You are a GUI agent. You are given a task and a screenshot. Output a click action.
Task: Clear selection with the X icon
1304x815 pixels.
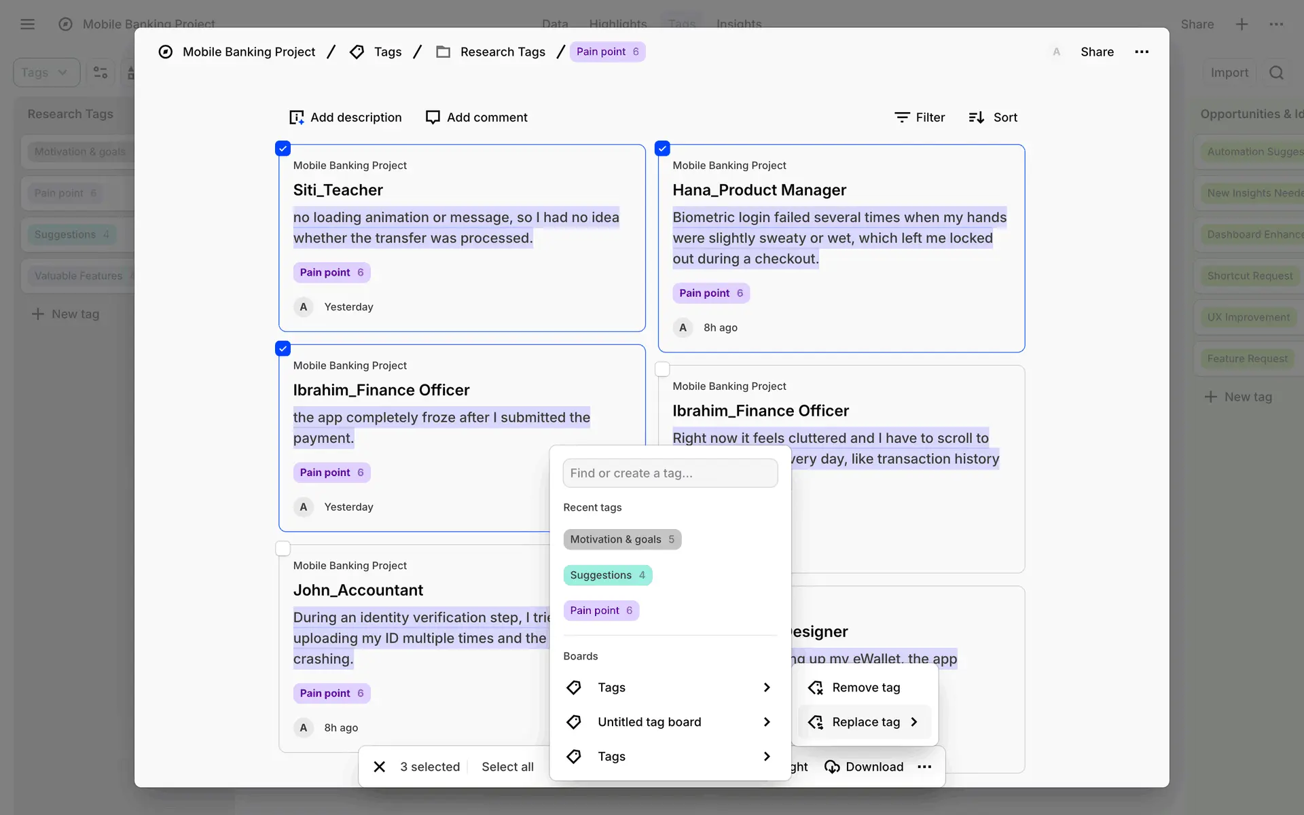pyautogui.click(x=380, y=767)
